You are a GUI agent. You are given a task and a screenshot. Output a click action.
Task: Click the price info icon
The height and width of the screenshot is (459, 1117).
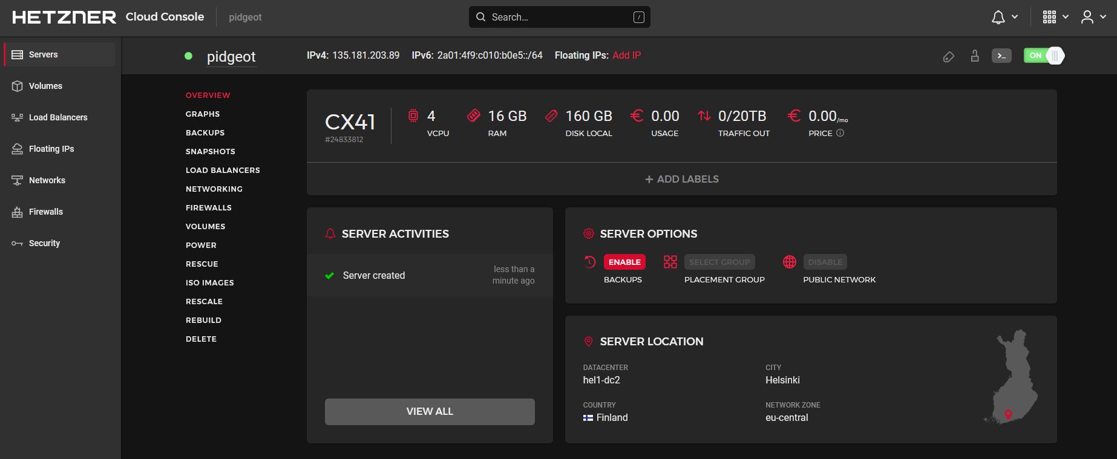point(840,133)
